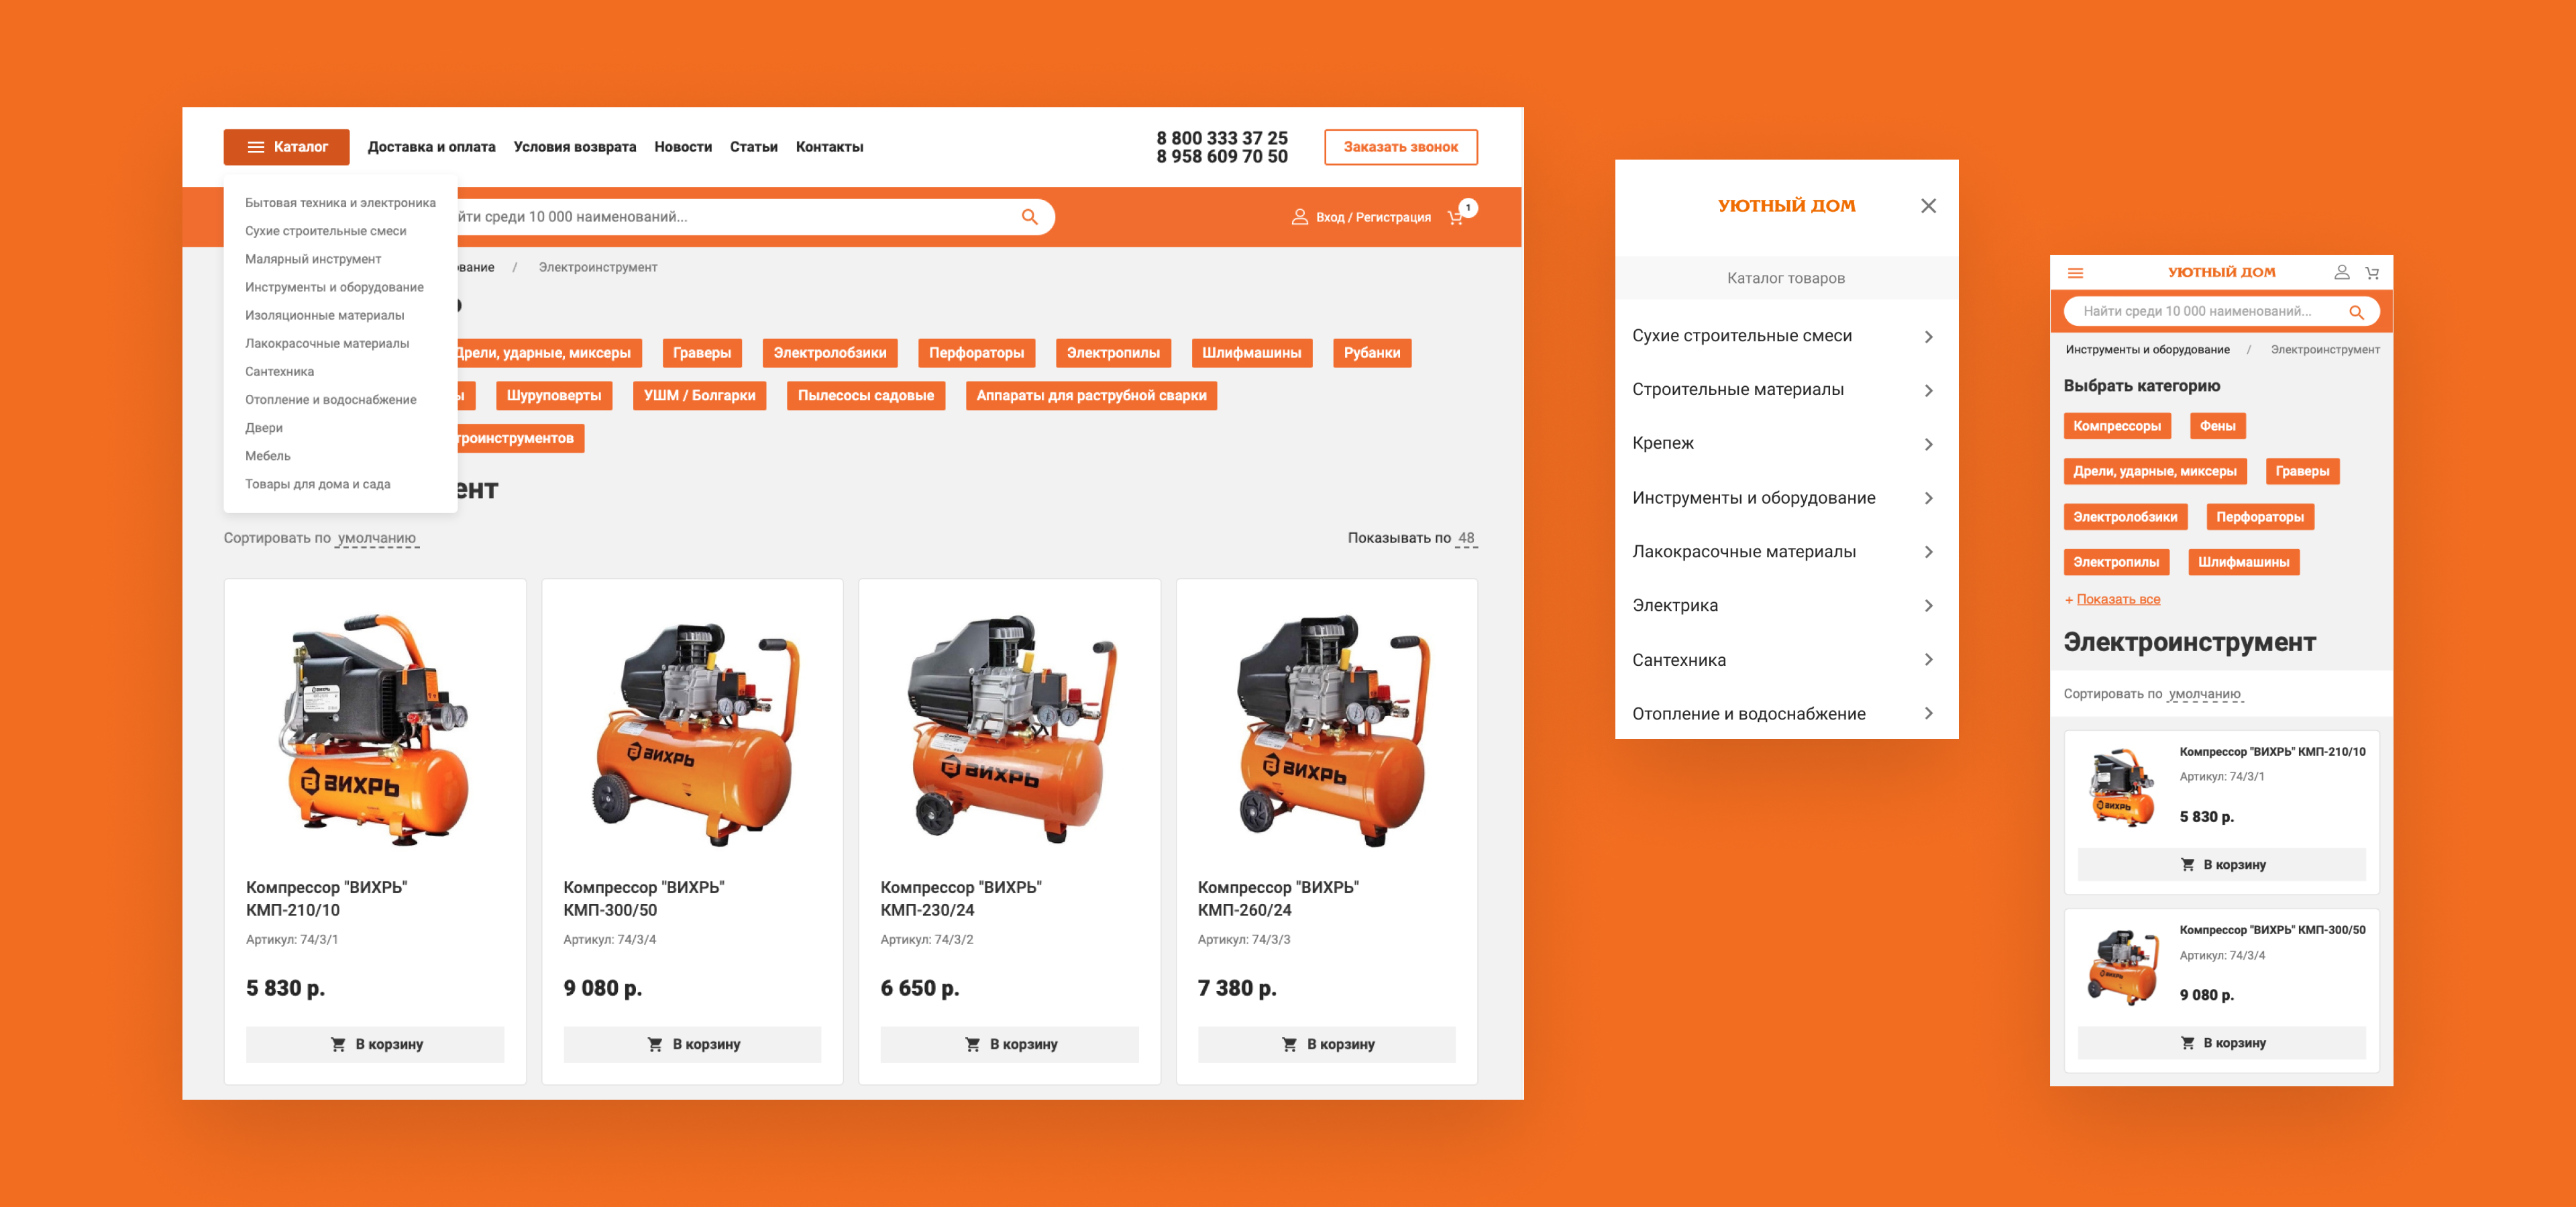Click the desktop search magnifier icon
Viewport: 2576px width, 1207px height.
1029,217
